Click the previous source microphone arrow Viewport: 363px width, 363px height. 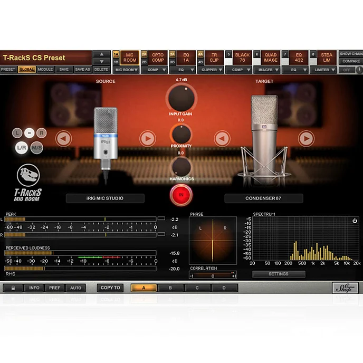click(x=63, y=139)
